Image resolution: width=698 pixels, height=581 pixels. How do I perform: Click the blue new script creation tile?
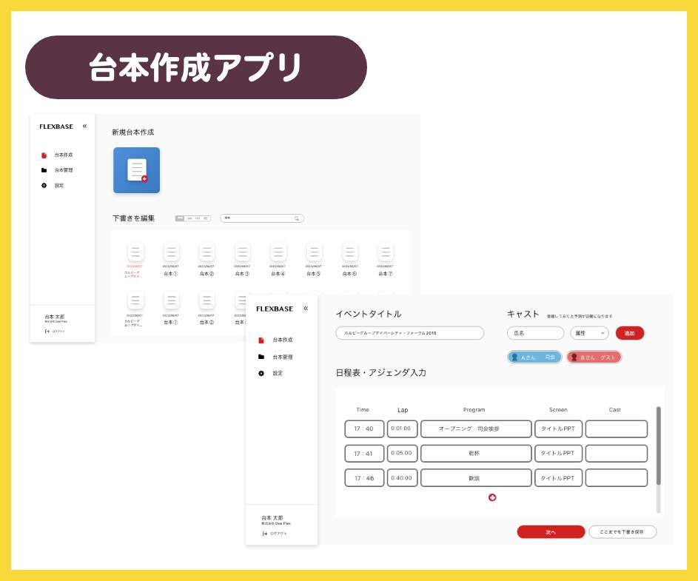136,170
